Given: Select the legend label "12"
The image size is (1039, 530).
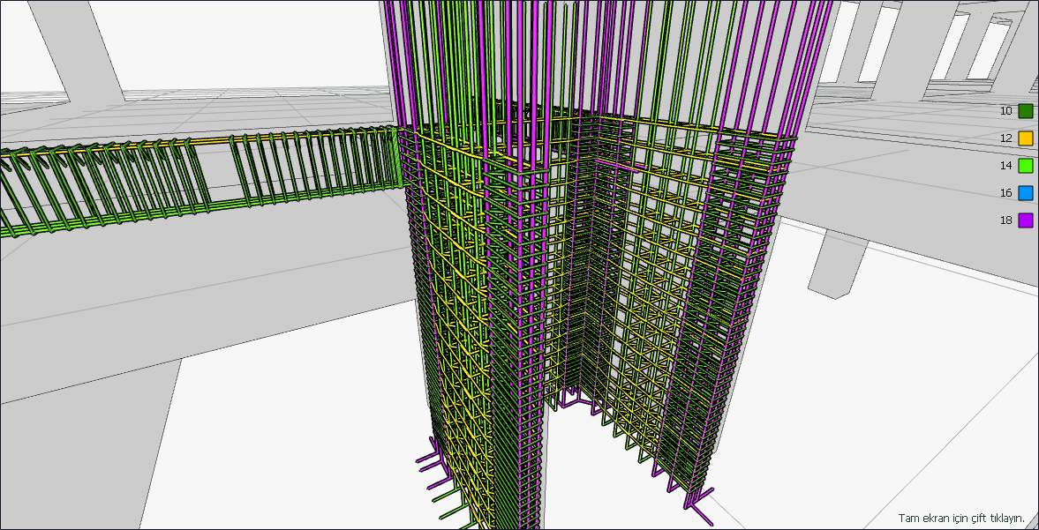Looking at the screenshot, I should (1006, 138).
